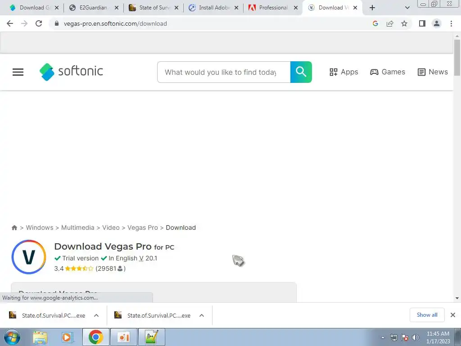This screenshot has height=346, width=461.
Task: Show all downloads
Action: point(427,315)
